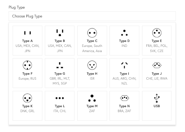This screenshot has height=132, width=185.
Task: Select the Type F Europe plug icon
Action: [27, 65]
